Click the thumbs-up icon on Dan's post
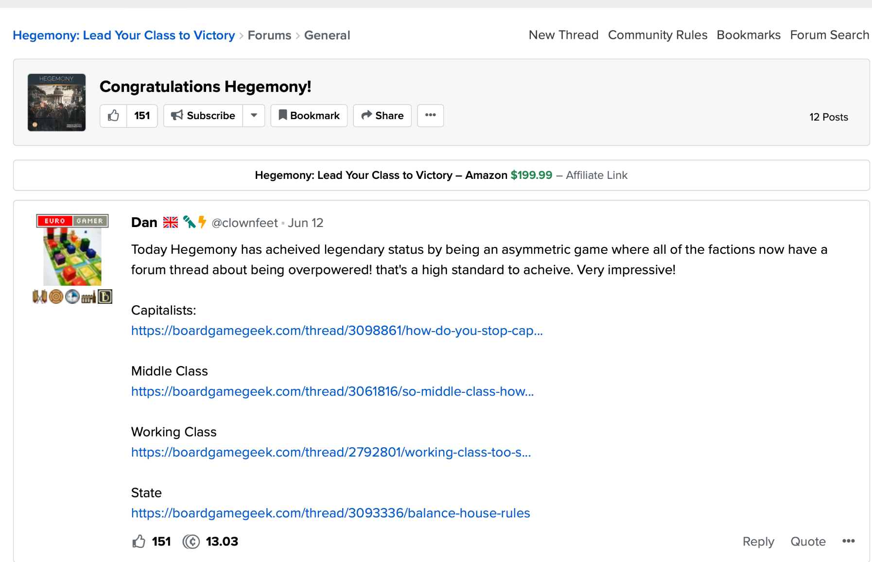Image resolution: width=872 pixels, height=562 pixels. click(140, 541)
